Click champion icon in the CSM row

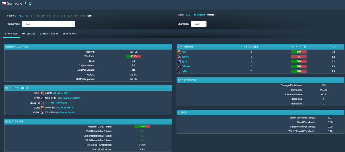coord(43,108)
